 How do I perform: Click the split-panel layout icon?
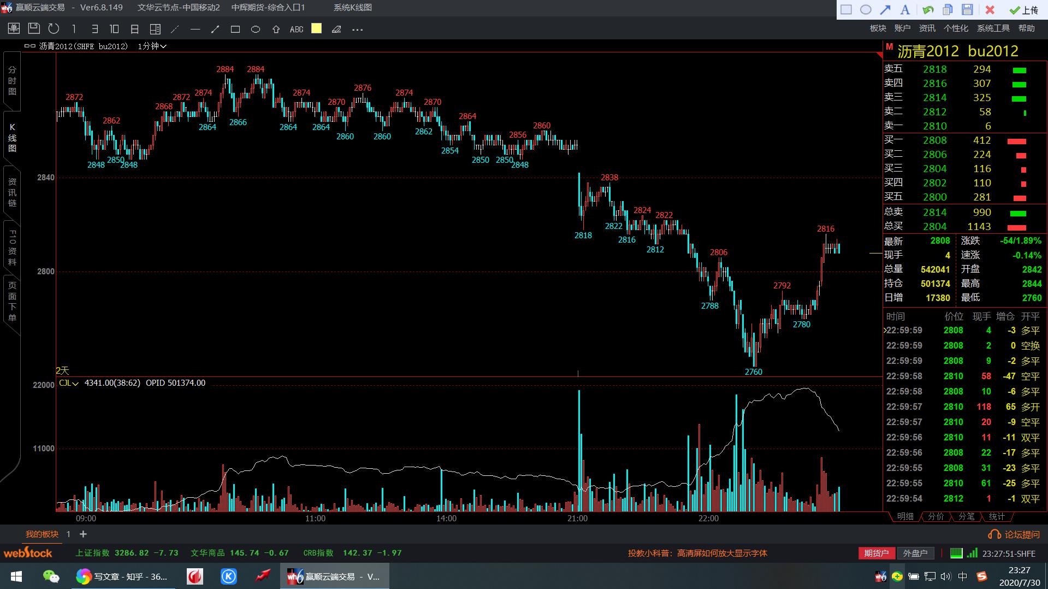coord(155,29)
